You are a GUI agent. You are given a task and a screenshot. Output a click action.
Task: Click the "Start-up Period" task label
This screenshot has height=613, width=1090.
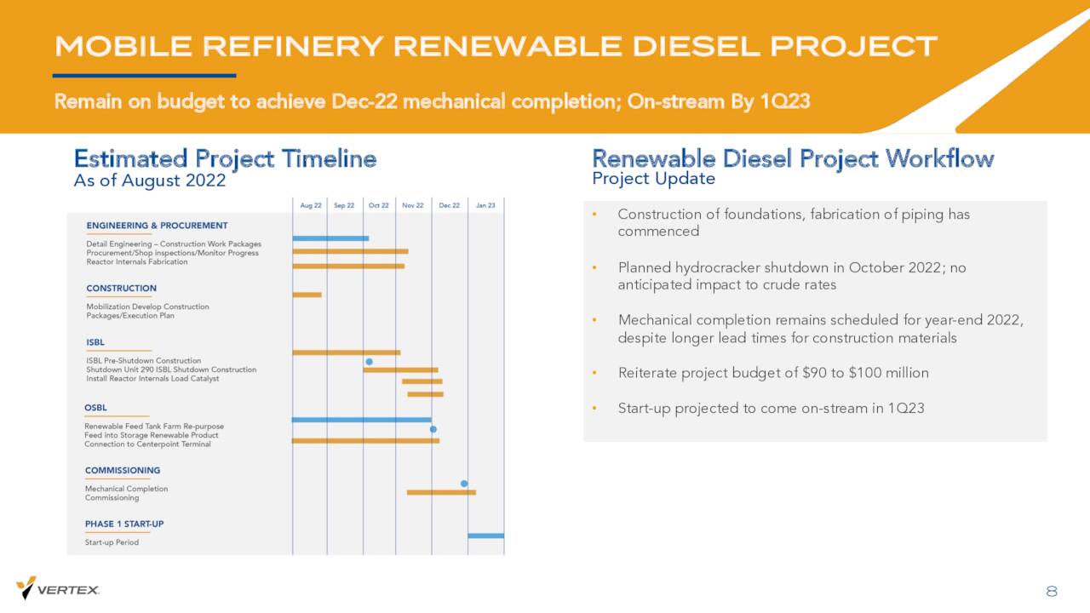pyautogui.click(x=112, y=542)
